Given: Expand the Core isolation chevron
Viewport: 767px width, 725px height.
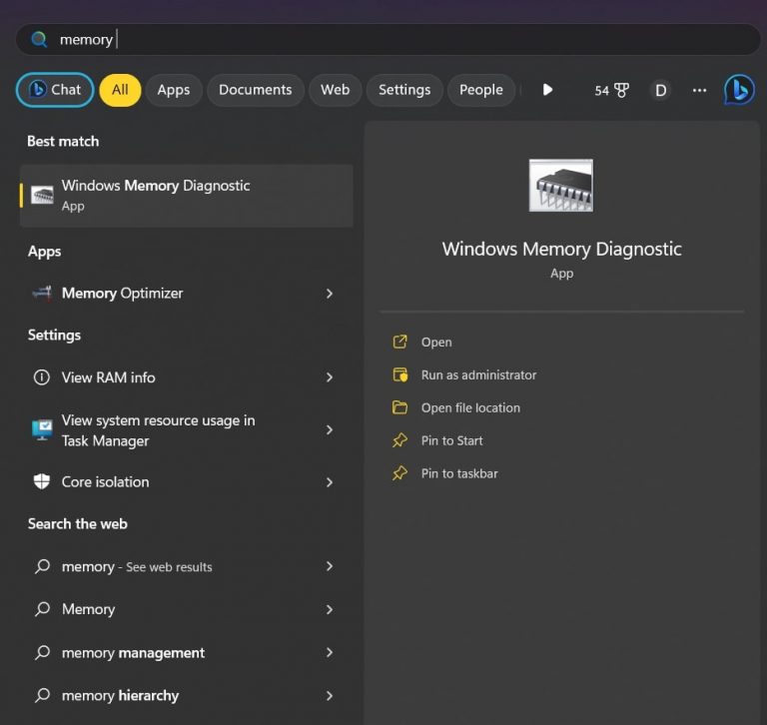Looking at the screenshot, I should (330, 482).
